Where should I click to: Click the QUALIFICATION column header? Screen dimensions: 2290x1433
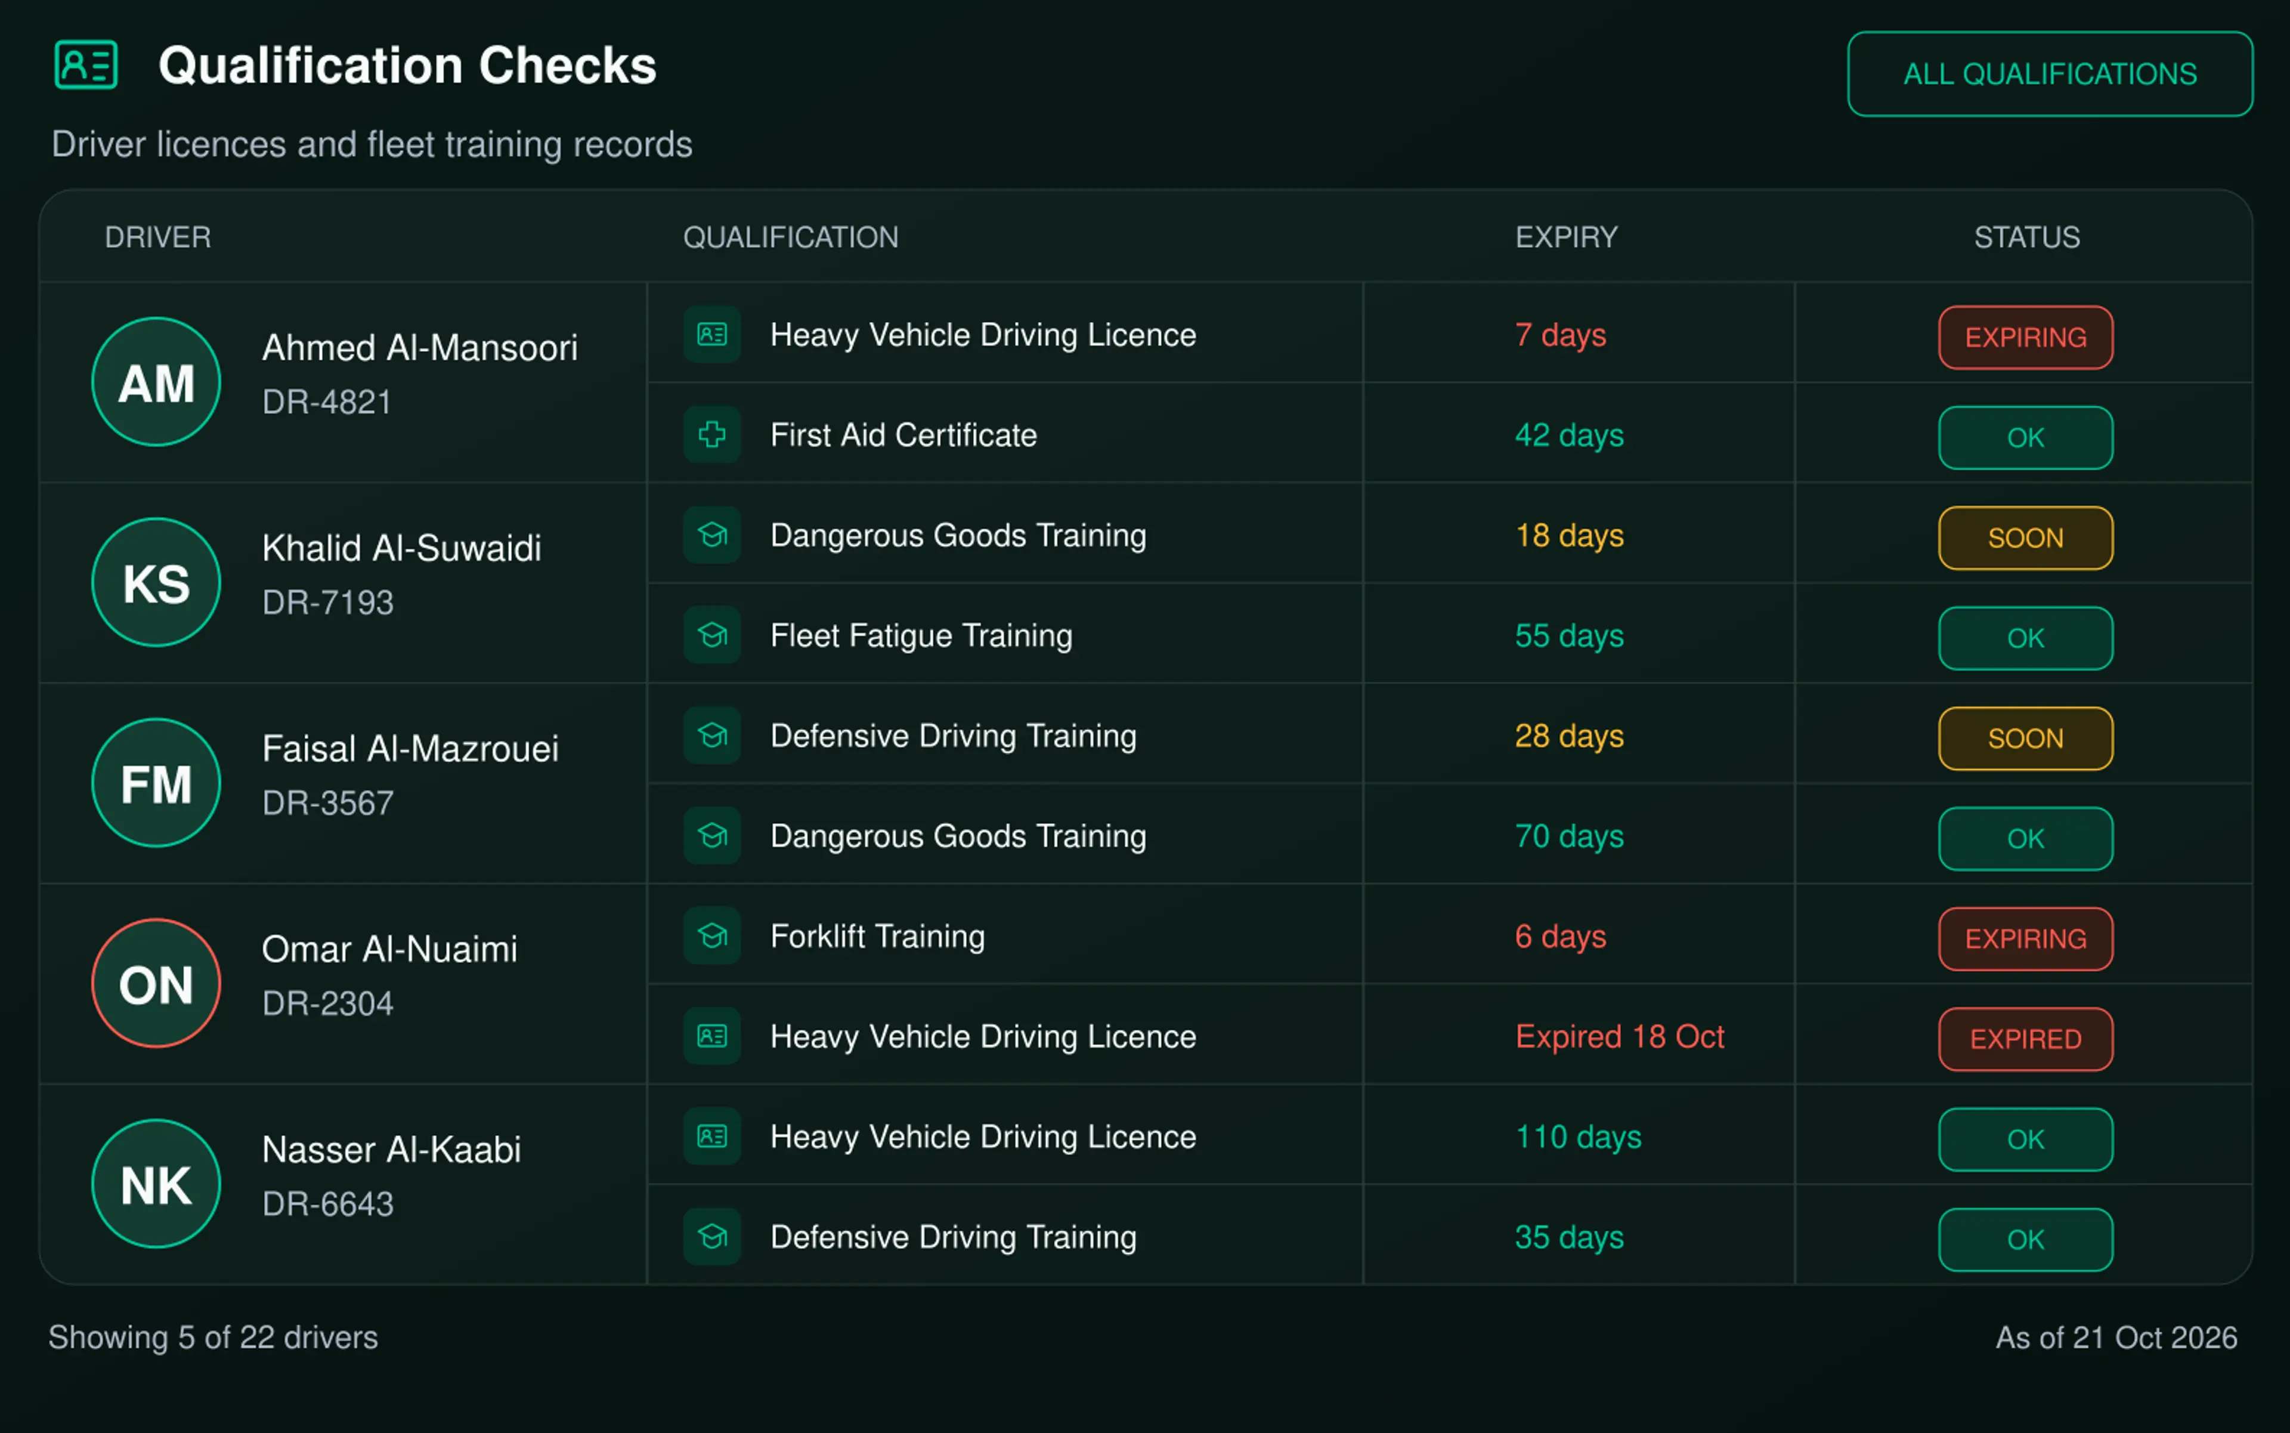[791, 237]
